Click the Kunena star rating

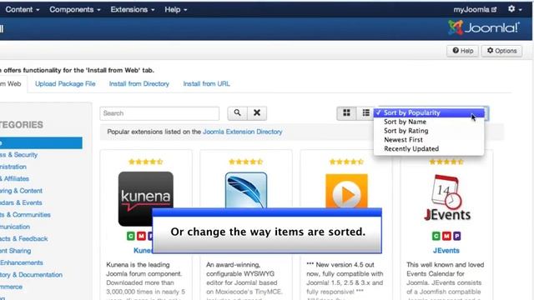click(146, 162)
